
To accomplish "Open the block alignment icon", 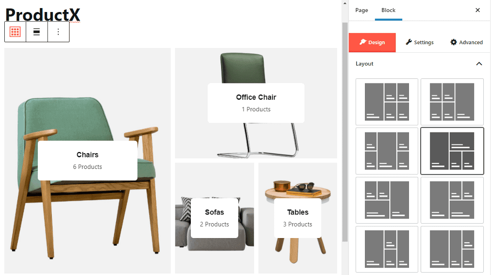I will click(x=37, y=32).
